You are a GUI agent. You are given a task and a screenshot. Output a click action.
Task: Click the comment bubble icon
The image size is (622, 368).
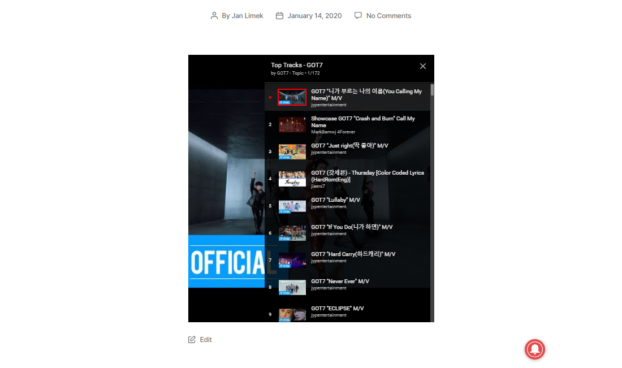click(358, 15)
